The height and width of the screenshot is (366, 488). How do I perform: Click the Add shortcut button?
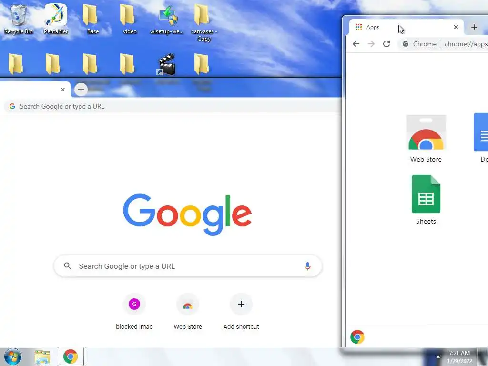(x=241, y=311)
